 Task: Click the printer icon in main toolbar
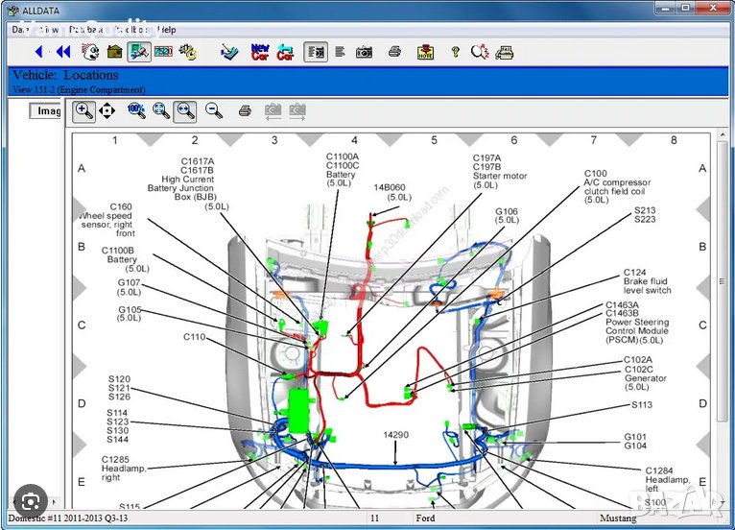click(x=394, y=52)
